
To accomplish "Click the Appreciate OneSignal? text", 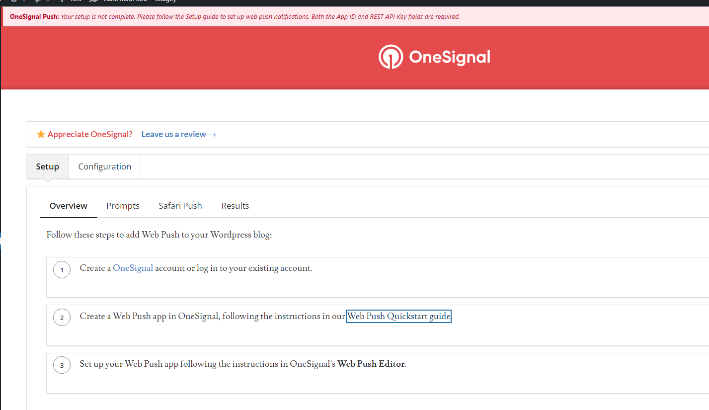I will coord(90,134).
